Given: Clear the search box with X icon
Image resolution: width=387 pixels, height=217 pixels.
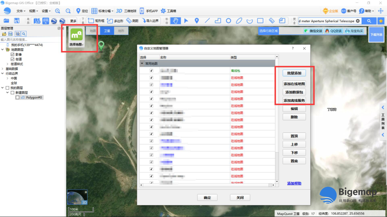Looking at the screenshot, I should pos(358,21).
